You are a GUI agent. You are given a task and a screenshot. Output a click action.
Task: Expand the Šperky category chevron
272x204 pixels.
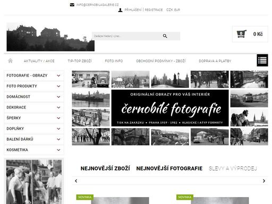point(58,118)
